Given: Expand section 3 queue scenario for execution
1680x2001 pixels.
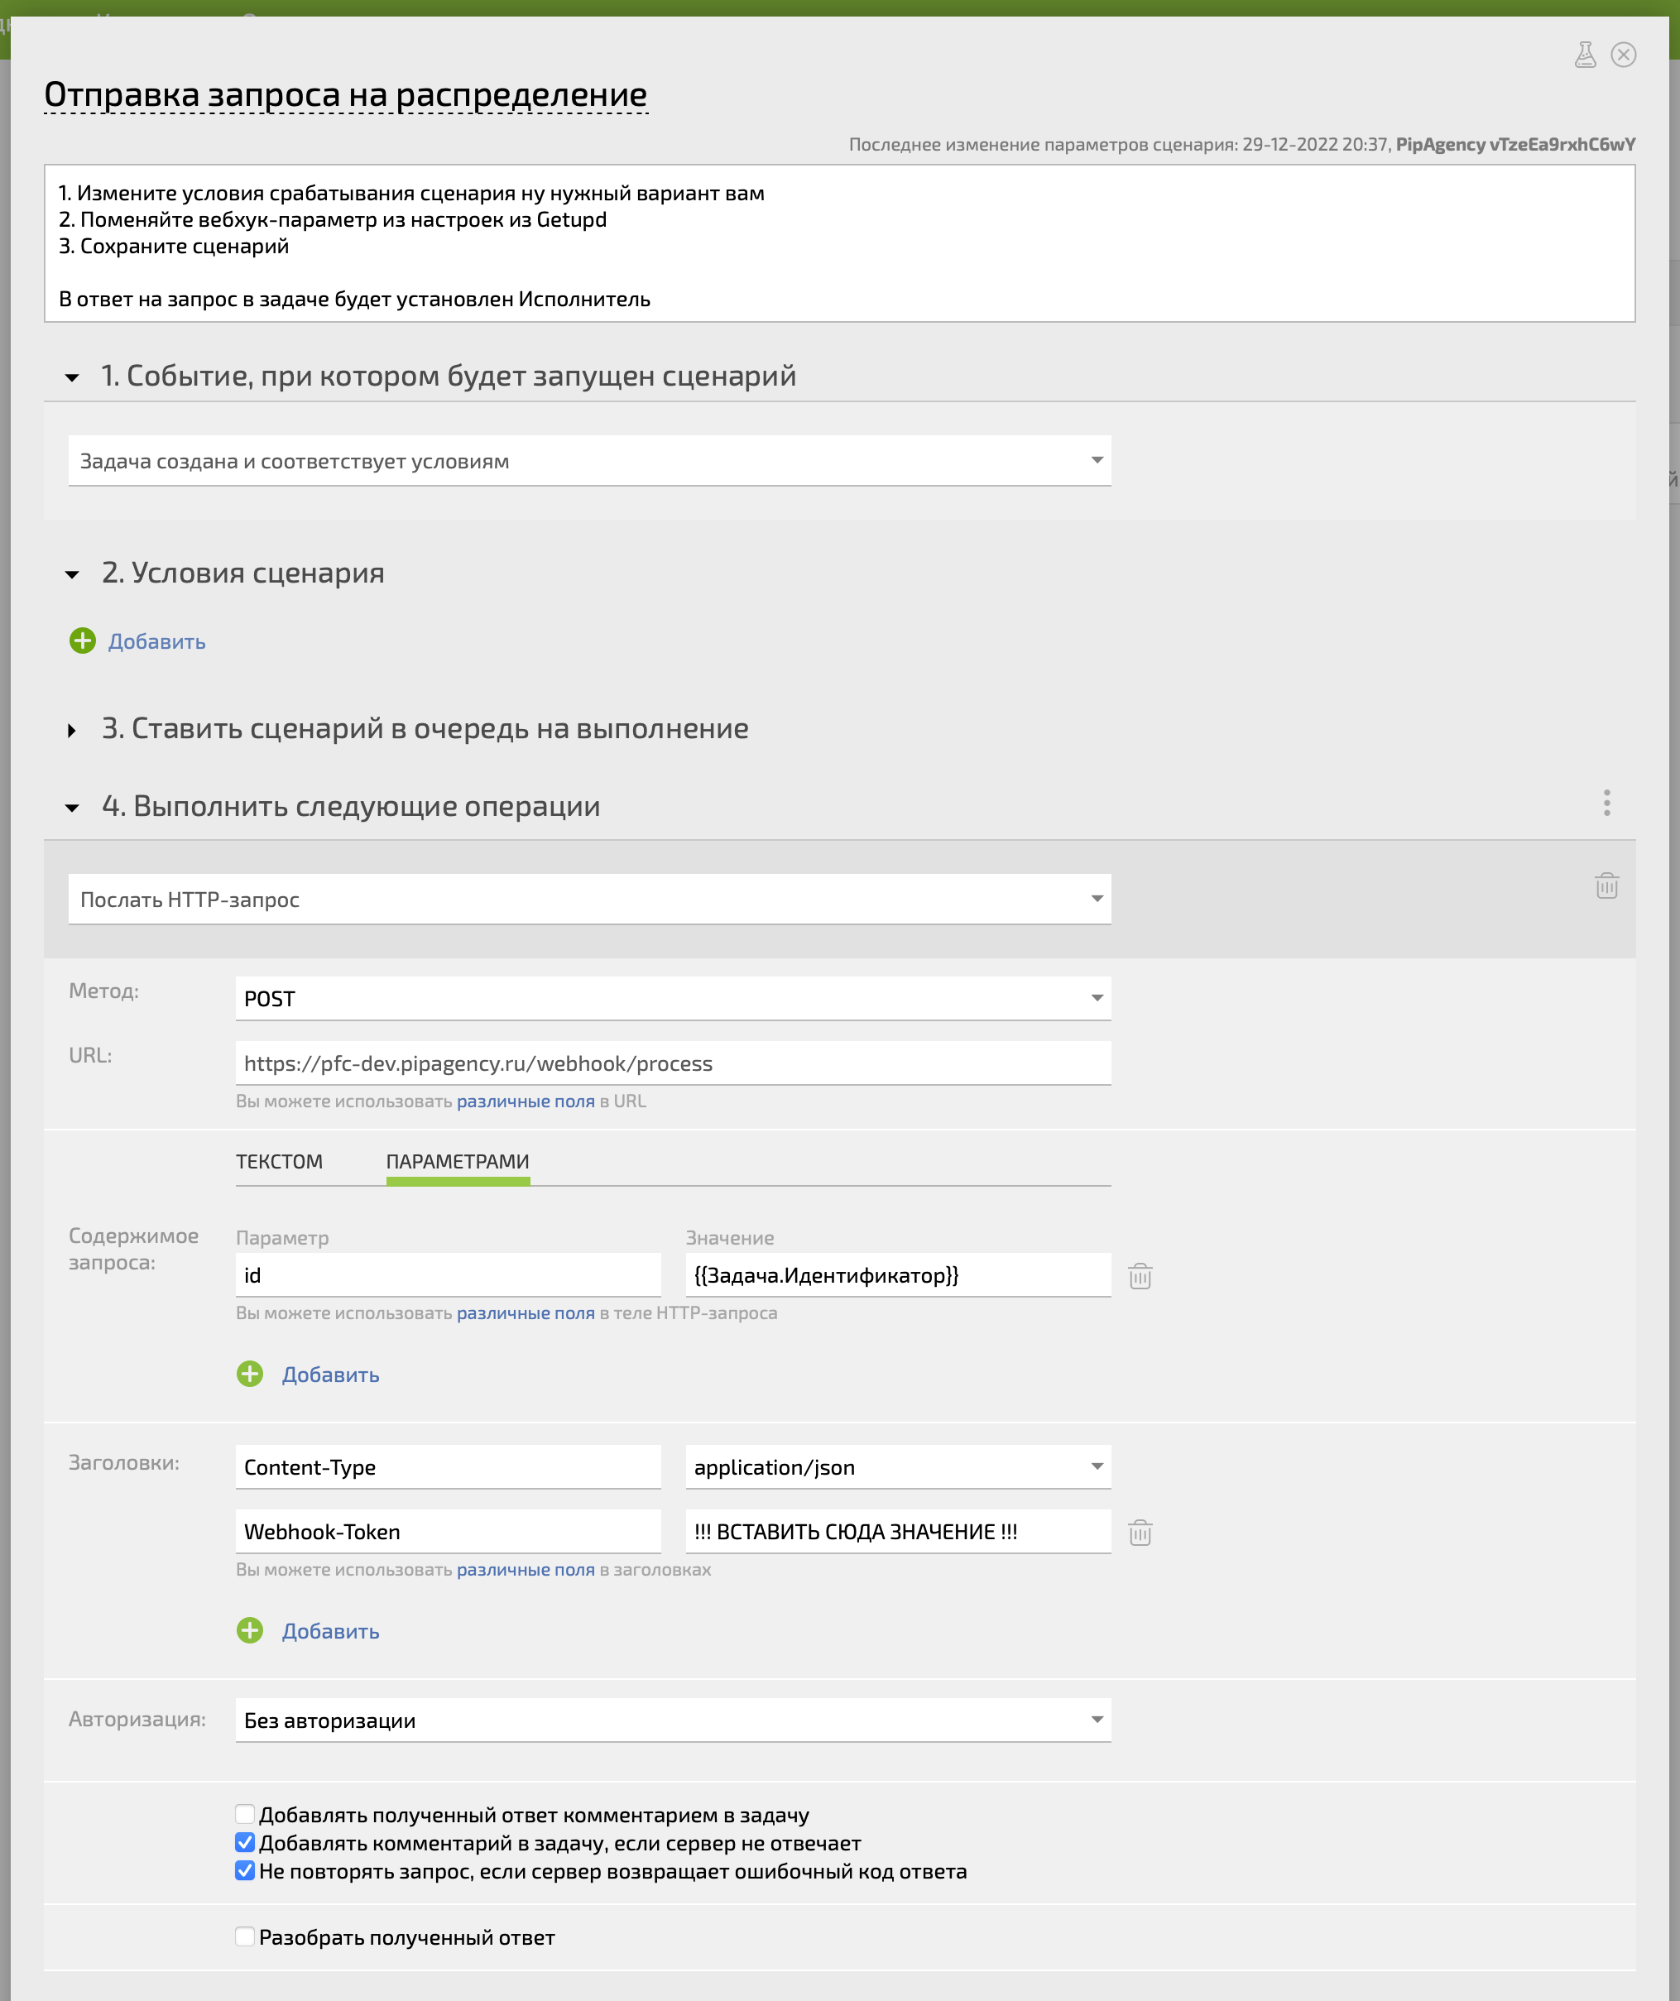Looking at the screenshot, I should [425, 729].
